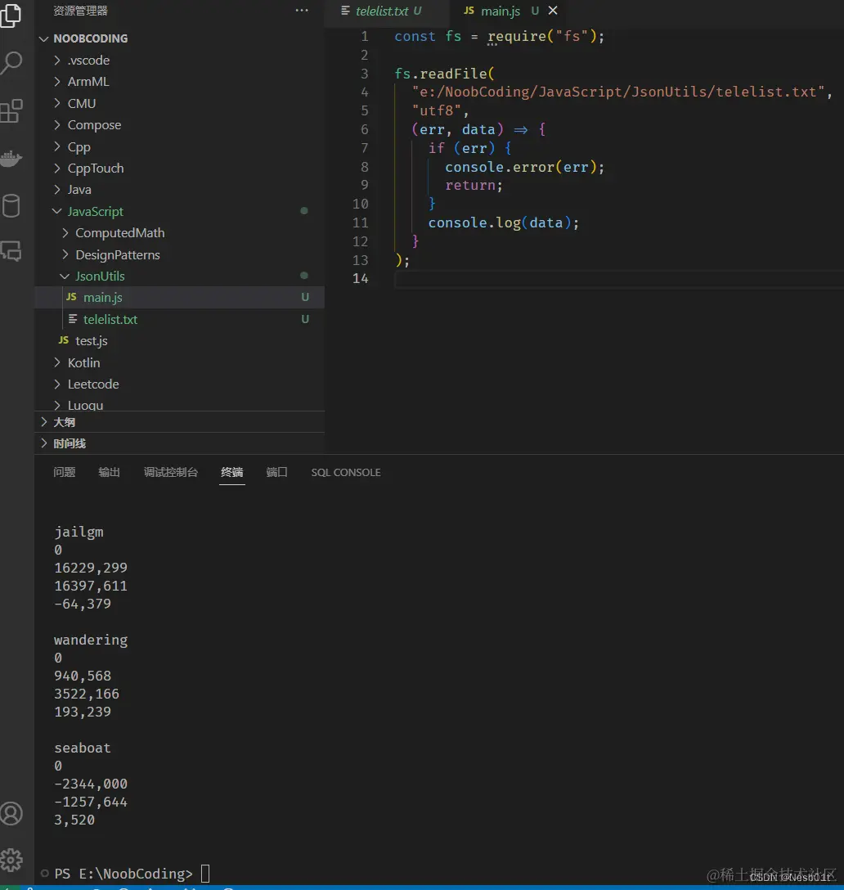Click the JS icon of main.js tree row

[x=71, y=297]
